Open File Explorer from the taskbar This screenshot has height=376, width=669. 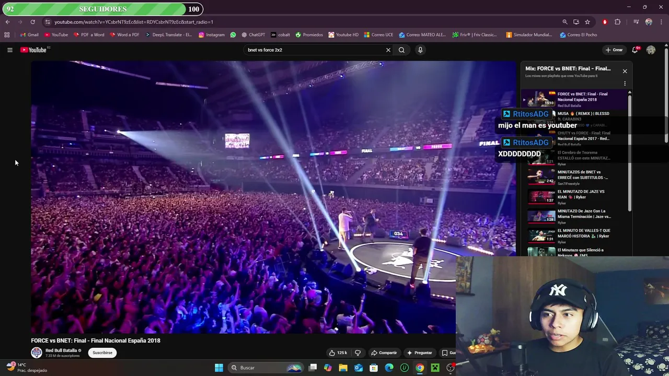pos(343,368)
